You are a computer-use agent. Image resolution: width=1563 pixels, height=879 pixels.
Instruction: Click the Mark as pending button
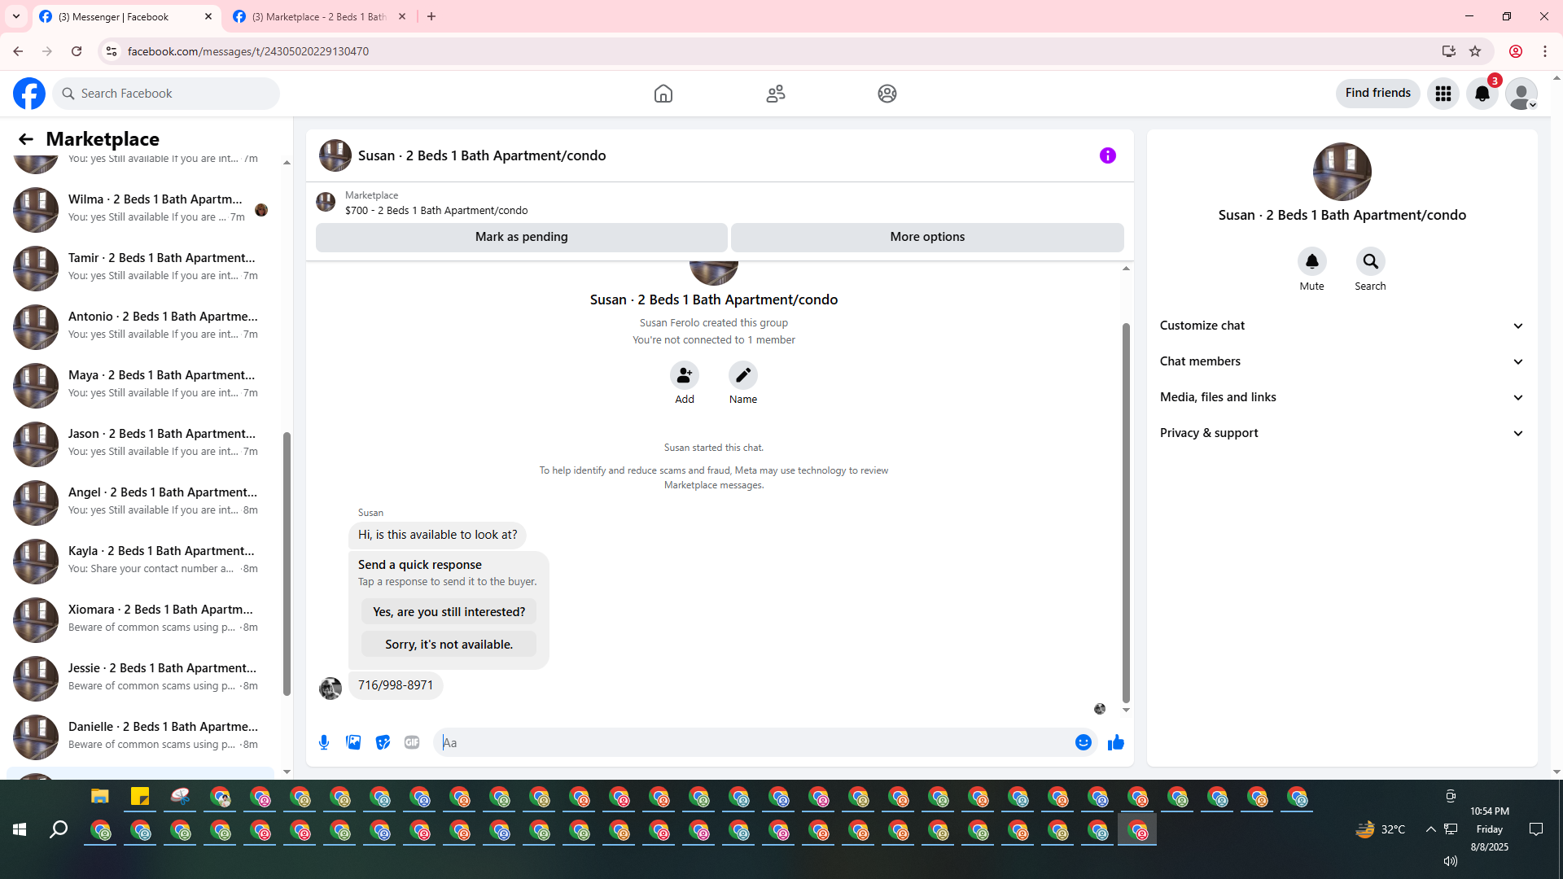(521, 237)
